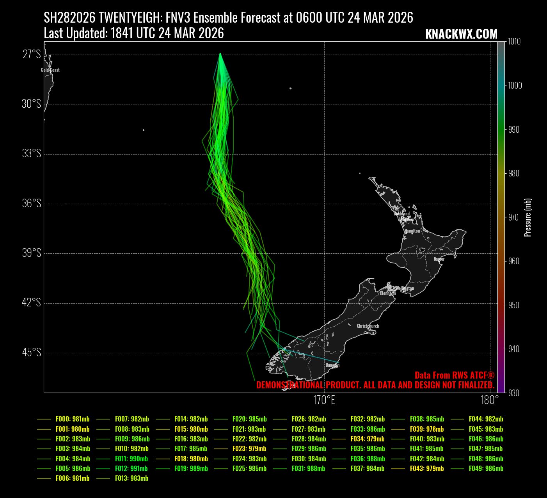Viewport: 547px width, 498px height.
Task: Click the F000: 981mb legend entry
Action: point(73,419)
